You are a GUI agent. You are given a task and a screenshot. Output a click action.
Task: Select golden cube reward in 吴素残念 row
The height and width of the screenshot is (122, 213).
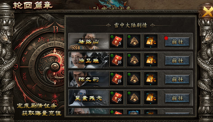[x=134, y=98]
